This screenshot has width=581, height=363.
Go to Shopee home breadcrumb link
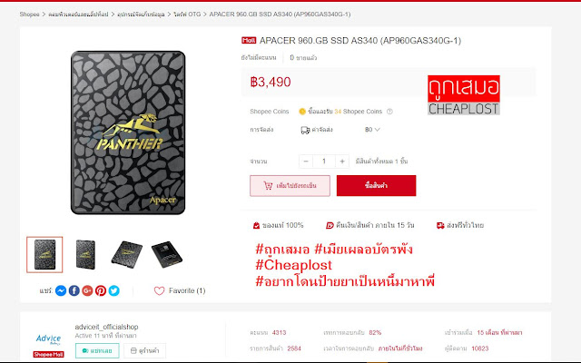(29, 15)
